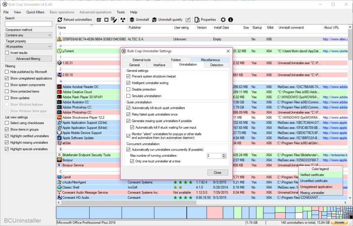Click the Adobe Shockwave Player icon
The height and width of the screenshot is (226, 353).
tap(59, 117)
